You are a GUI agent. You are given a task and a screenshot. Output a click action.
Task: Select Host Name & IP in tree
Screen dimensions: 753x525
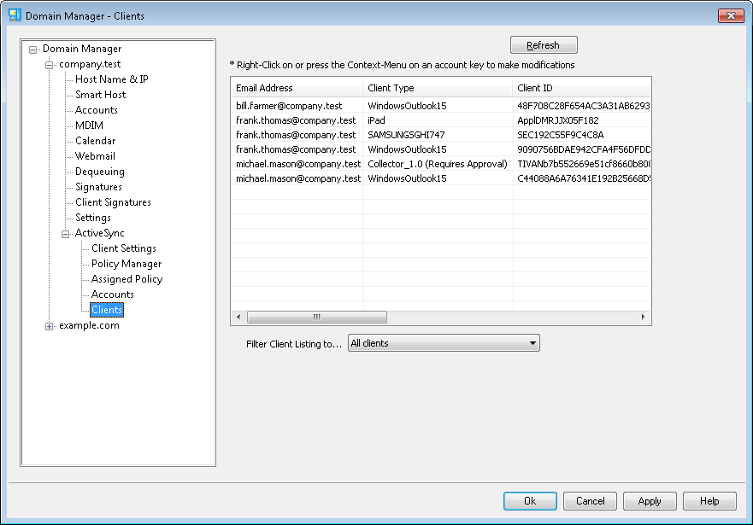pyautogui.click(x=111, y=79)
